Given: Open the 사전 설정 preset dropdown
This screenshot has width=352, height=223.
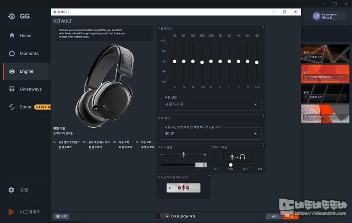Looking at the screenshot, I should 210,104.
